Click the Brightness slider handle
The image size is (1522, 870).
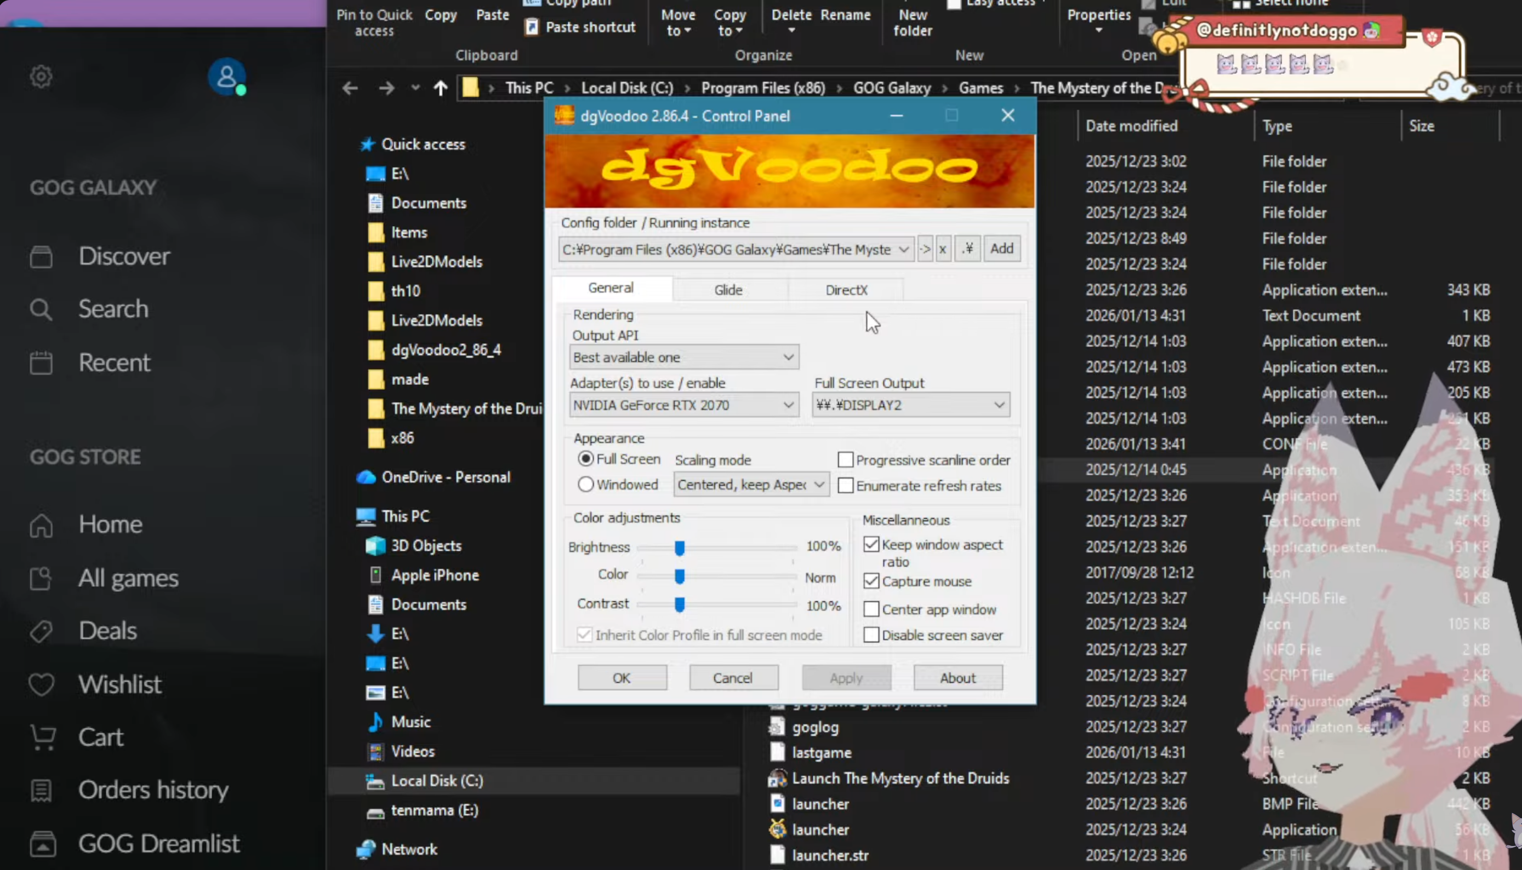(680, 548)
